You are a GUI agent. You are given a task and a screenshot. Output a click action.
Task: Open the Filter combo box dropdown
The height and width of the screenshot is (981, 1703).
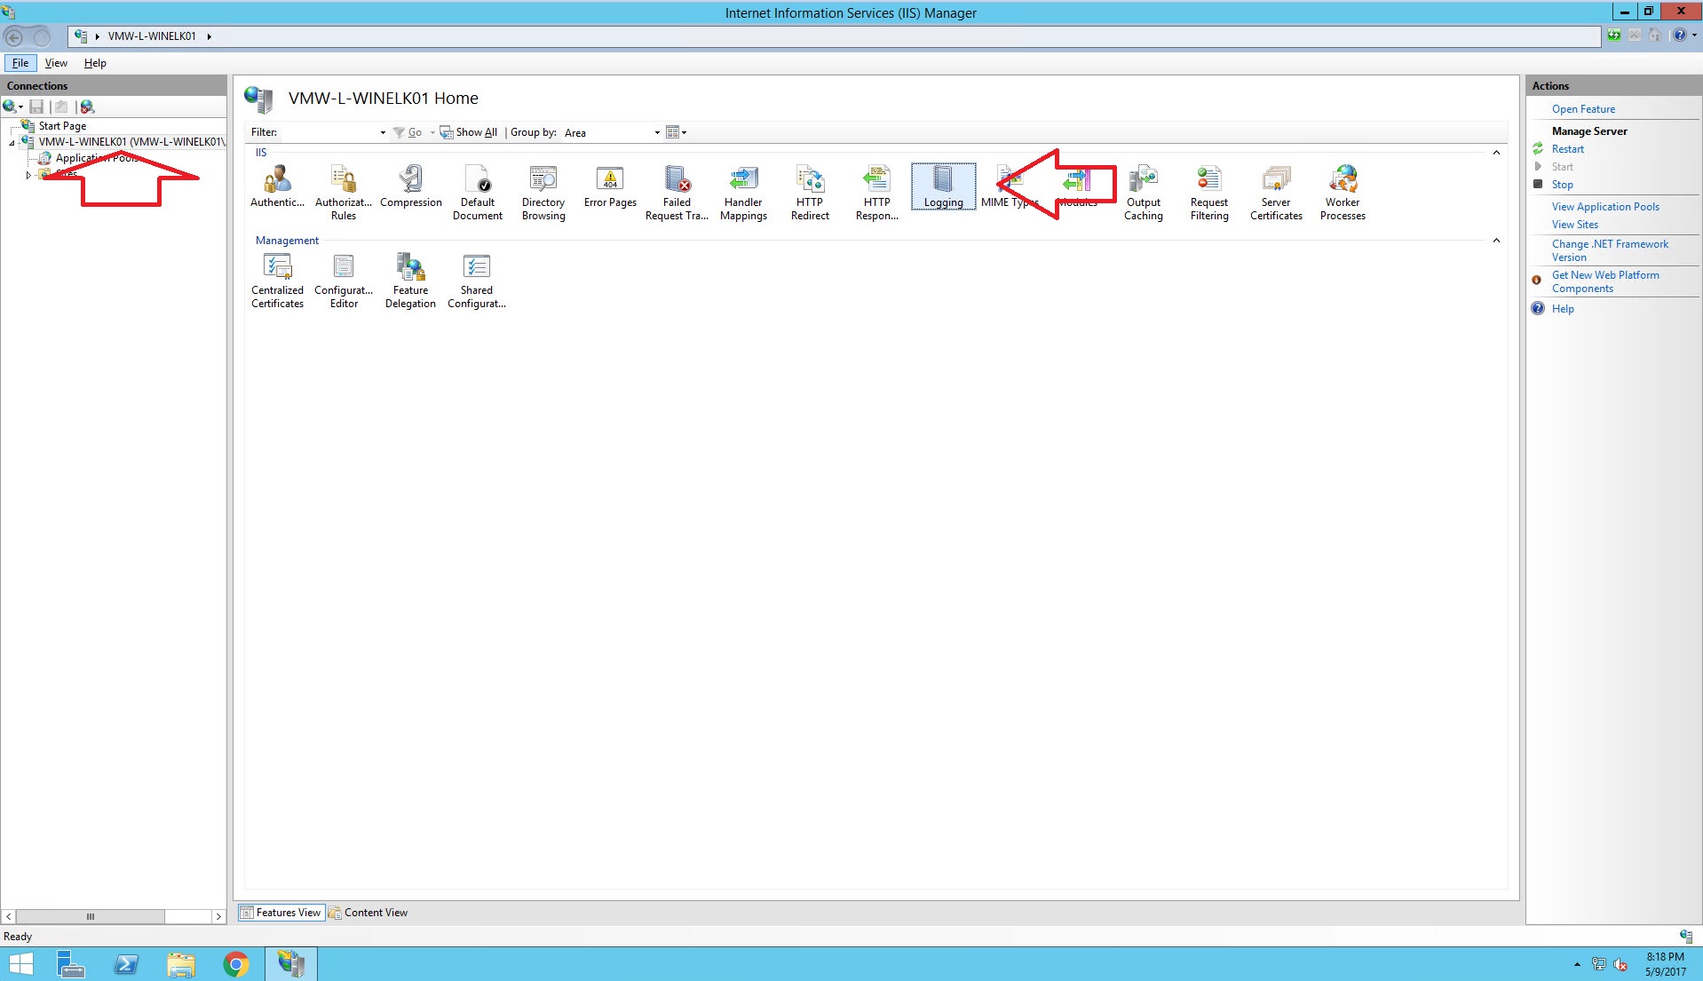pyautogui.click(x=383, y=133)
